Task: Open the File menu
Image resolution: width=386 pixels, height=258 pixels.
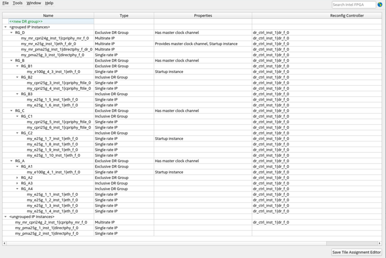Action: click(5, 3)
